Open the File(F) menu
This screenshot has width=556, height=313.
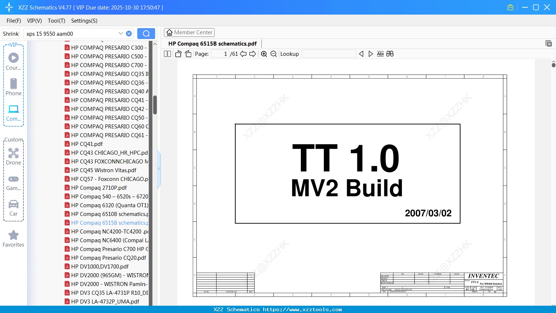coord(14,21)
